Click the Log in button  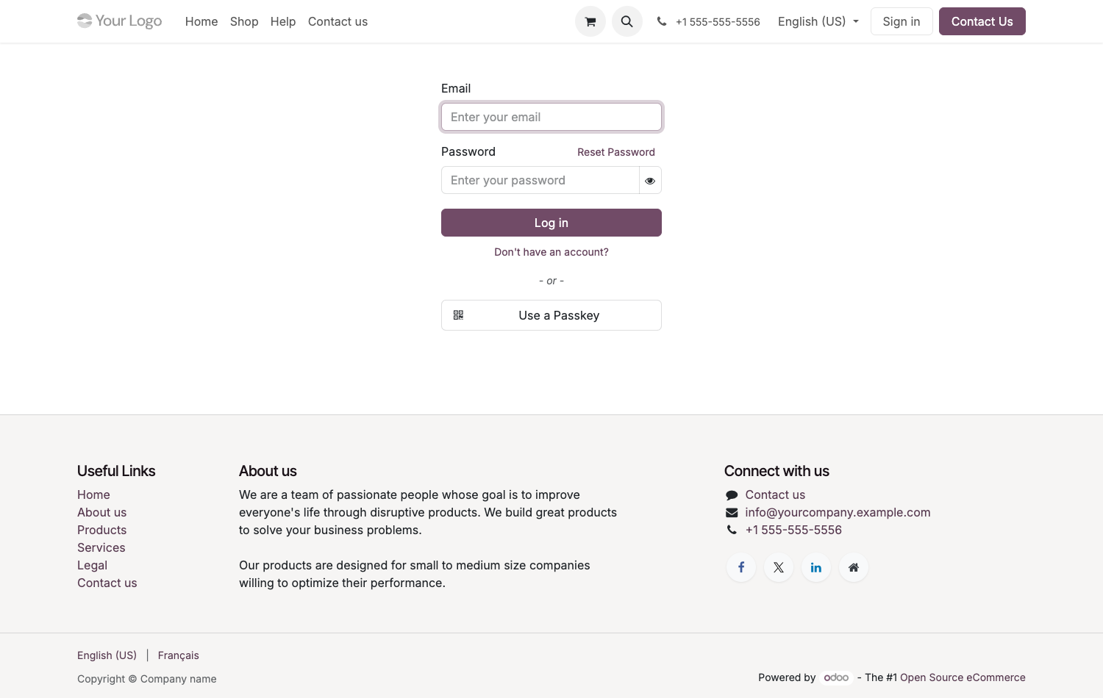(551, 223)
